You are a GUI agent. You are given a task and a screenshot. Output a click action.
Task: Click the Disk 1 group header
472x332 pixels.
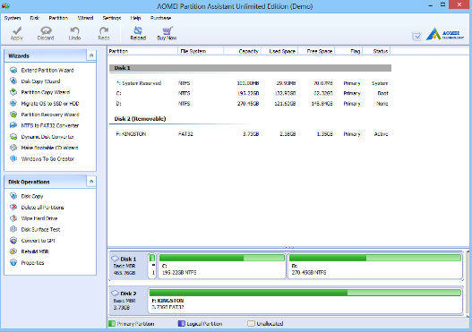(250, 68)
